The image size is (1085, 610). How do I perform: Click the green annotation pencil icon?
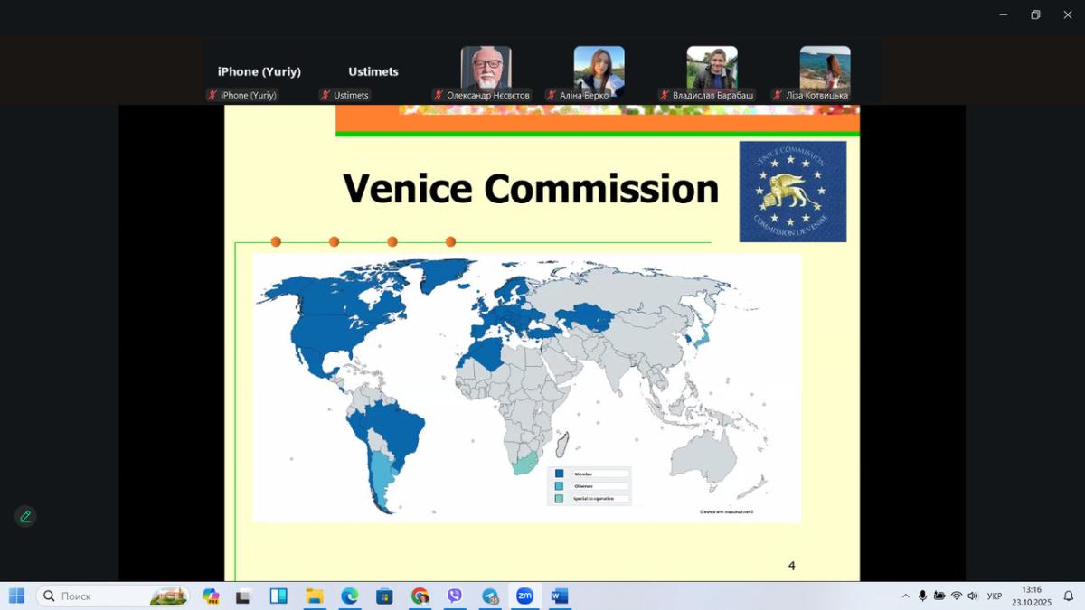point(25,516)
